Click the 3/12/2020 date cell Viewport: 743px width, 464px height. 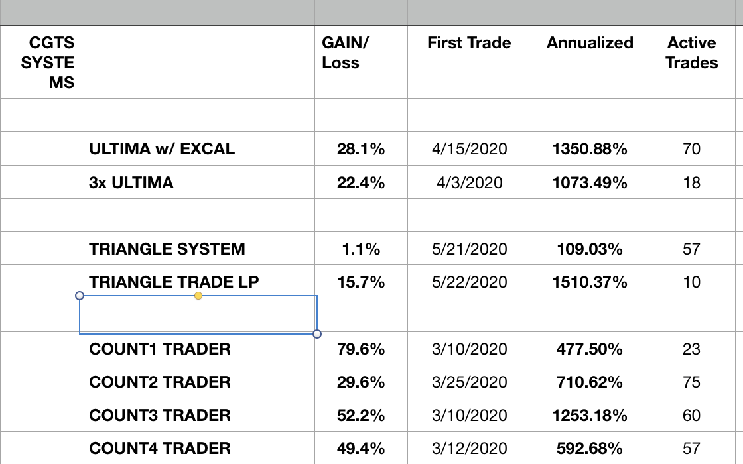click(469, 449)
